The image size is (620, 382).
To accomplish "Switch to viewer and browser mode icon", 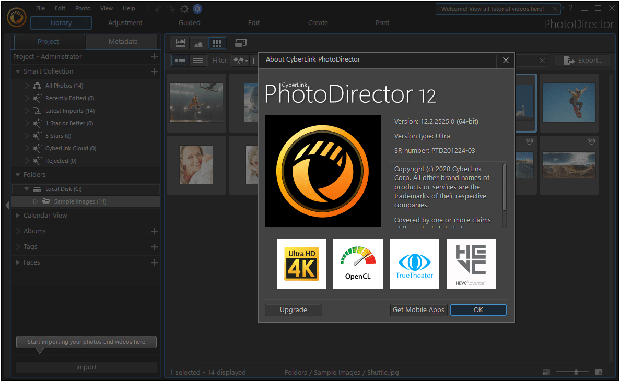I will click(x=180, y=43).
